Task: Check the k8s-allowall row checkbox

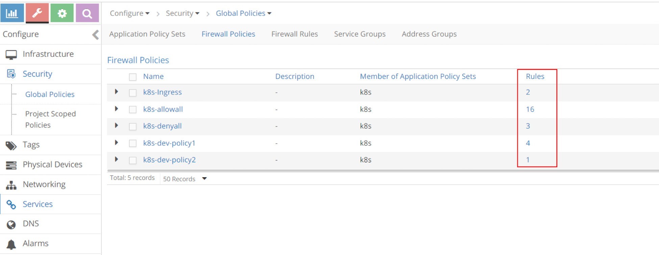Action: click(133, 110)
